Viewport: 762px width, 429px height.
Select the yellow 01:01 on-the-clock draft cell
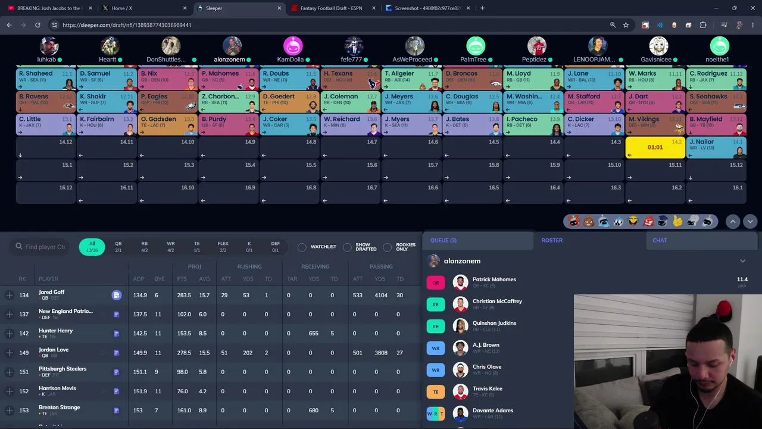click(x=655, y=147)
